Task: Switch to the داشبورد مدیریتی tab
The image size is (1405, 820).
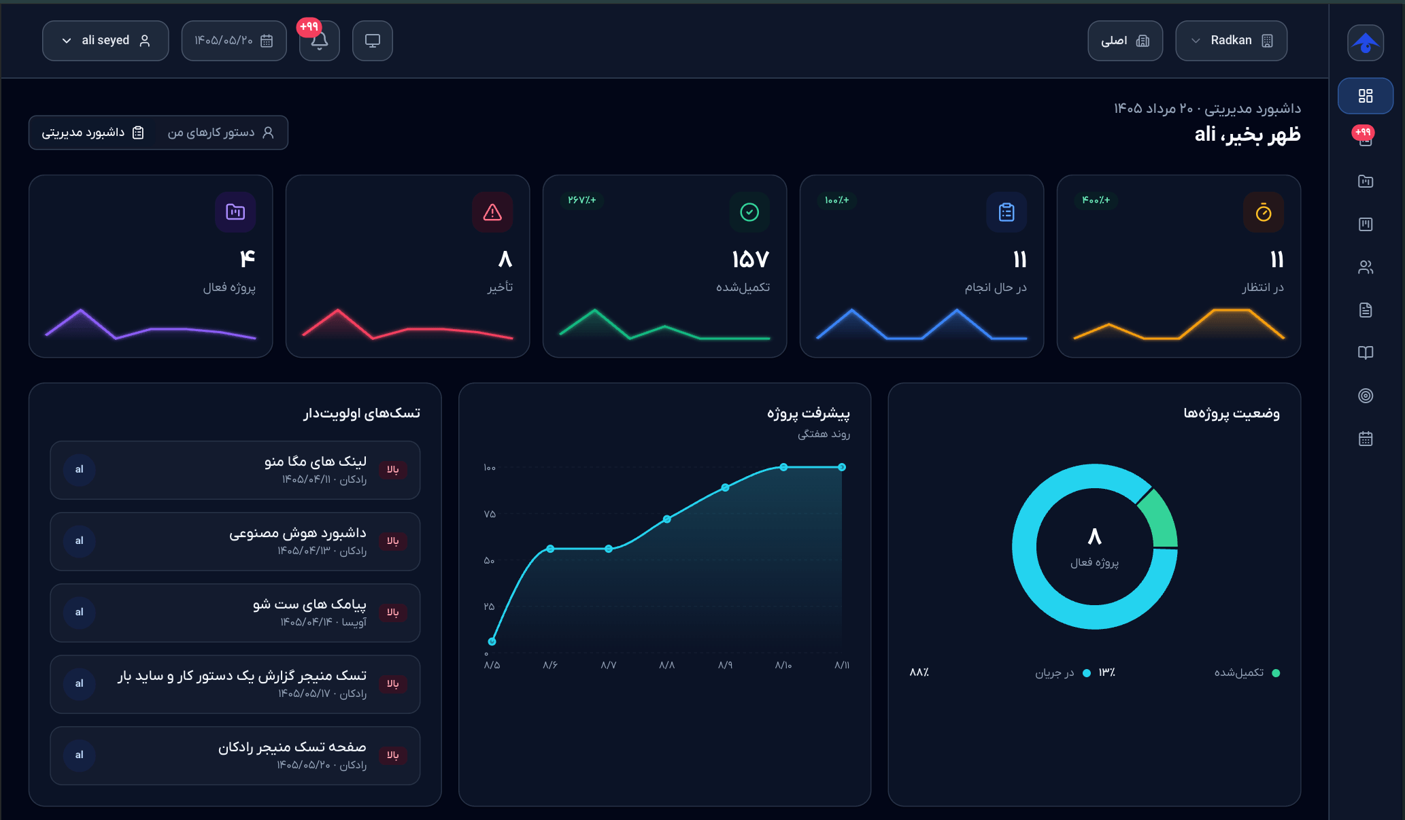Action: [x=93, y=133]
